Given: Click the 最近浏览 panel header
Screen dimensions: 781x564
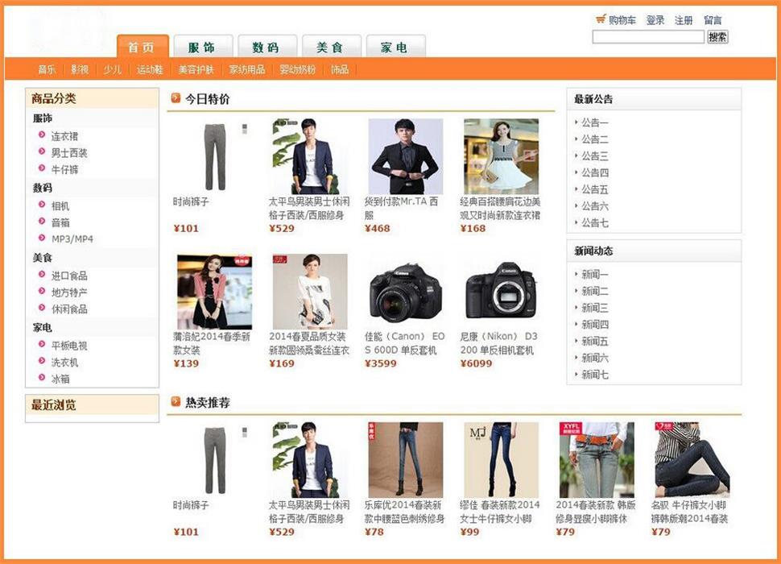Looking at the screenshot, I should [92, 404].
